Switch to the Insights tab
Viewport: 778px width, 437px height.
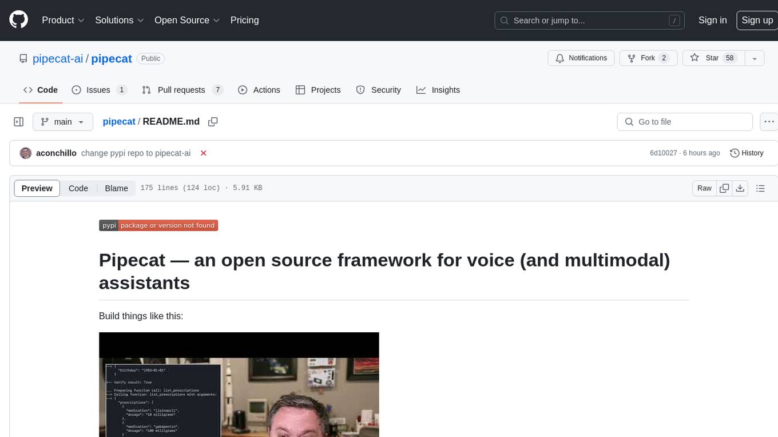point(438,90)
